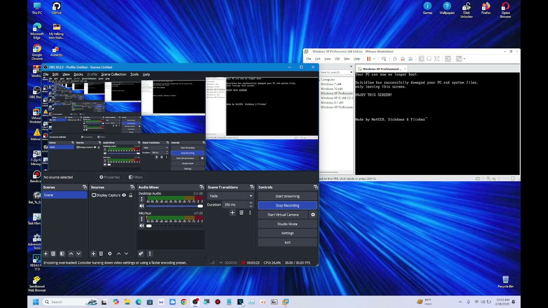Adjust Mic/Aux volume slider
Screen dimensions: 548x308
(x=175, y=226)
